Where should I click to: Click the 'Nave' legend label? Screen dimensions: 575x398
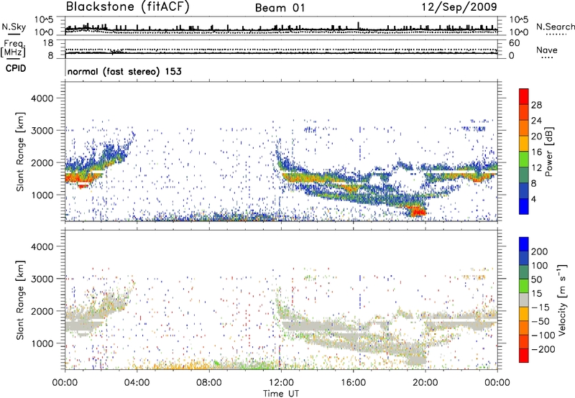point(547,50)
